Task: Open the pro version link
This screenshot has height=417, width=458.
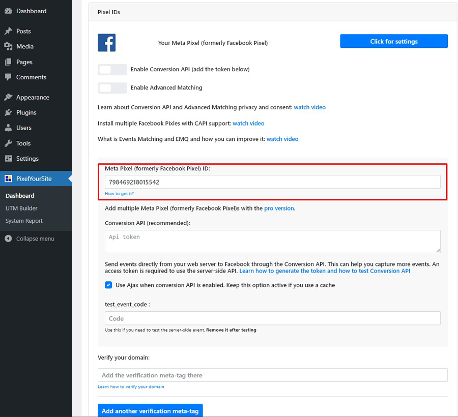Action: coord(279,208)
